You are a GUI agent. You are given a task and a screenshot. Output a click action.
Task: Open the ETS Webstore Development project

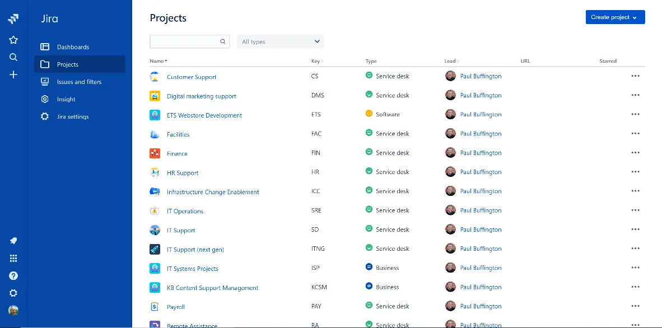point(204,115)
